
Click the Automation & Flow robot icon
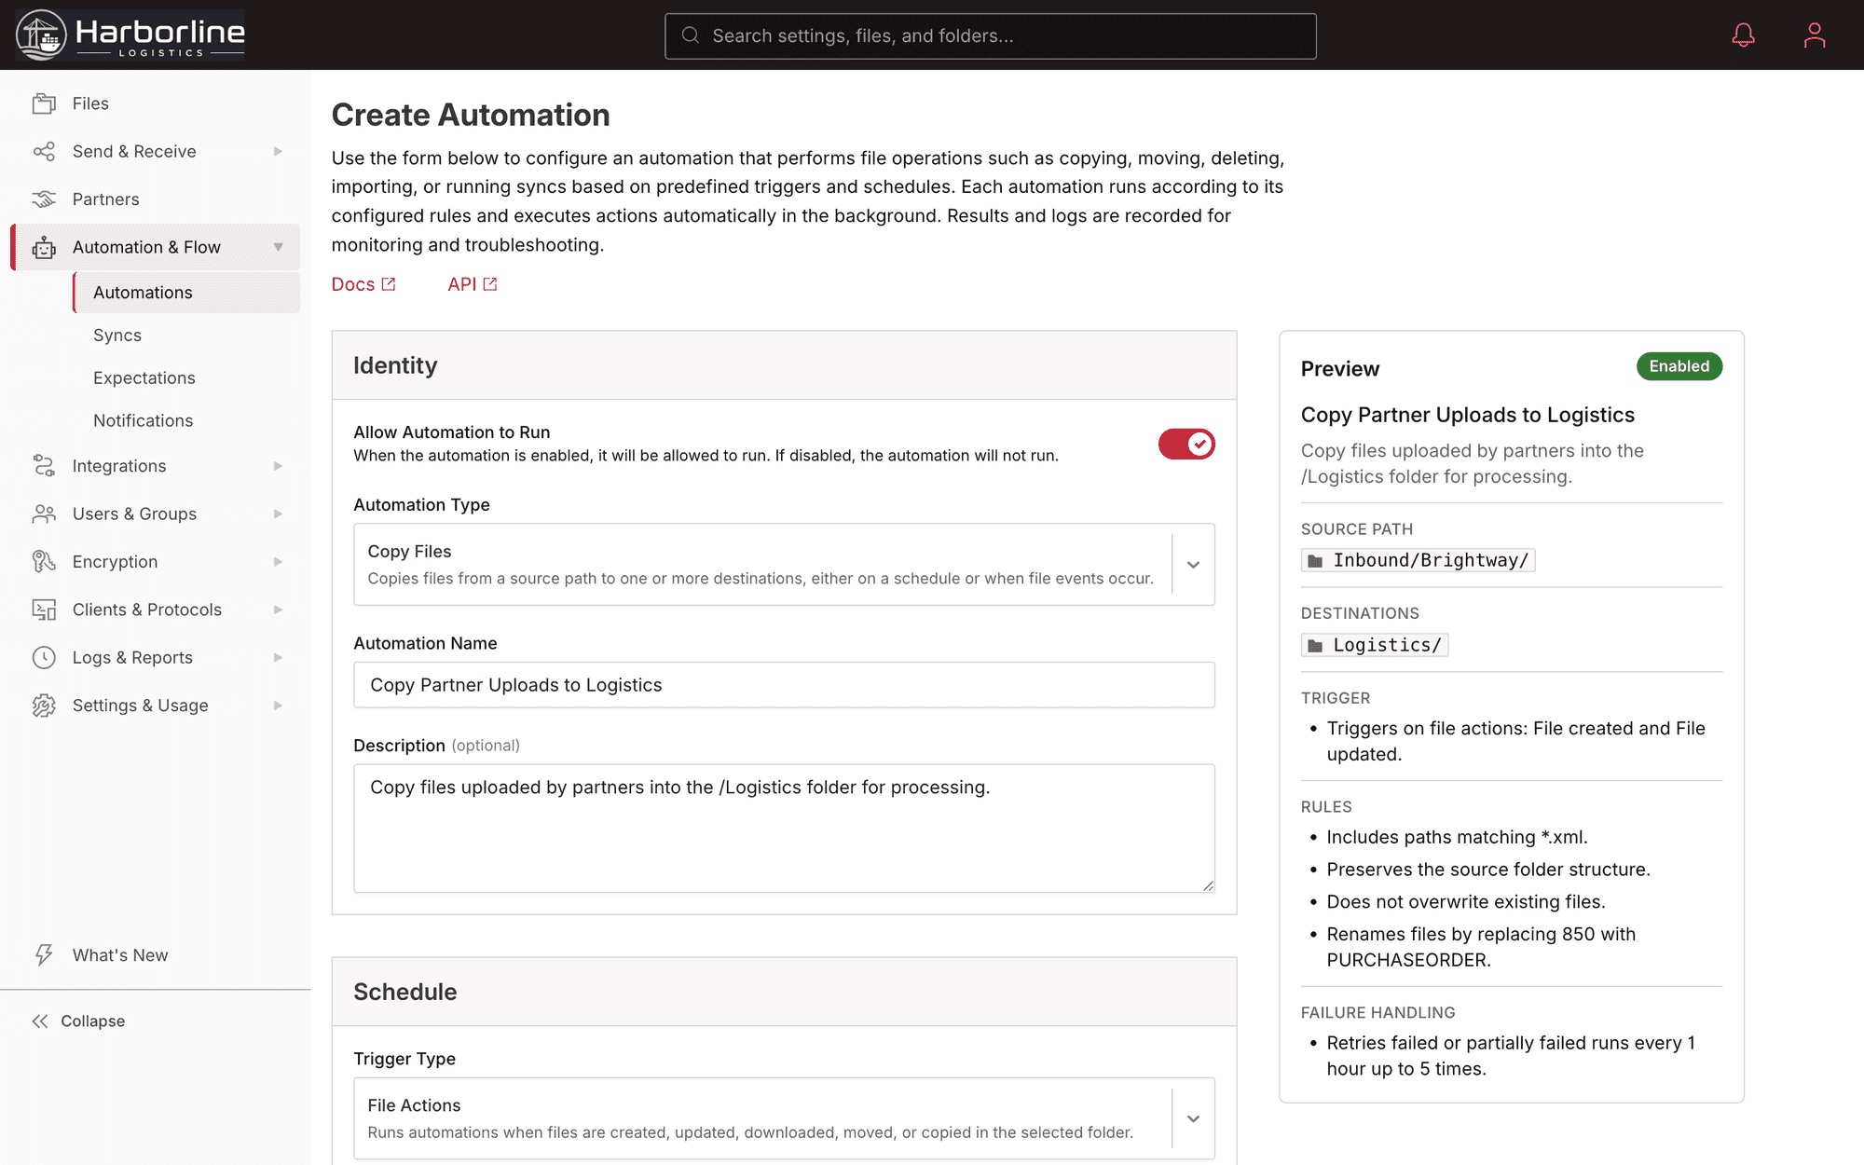point(44,247)
